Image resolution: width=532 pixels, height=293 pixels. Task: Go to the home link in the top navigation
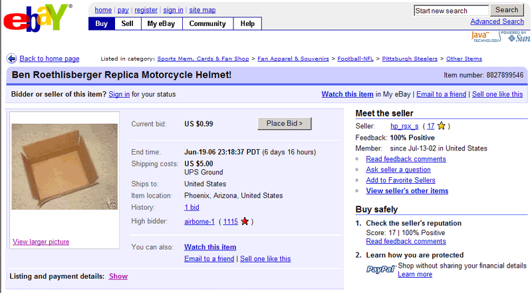(x=103, y=10)
